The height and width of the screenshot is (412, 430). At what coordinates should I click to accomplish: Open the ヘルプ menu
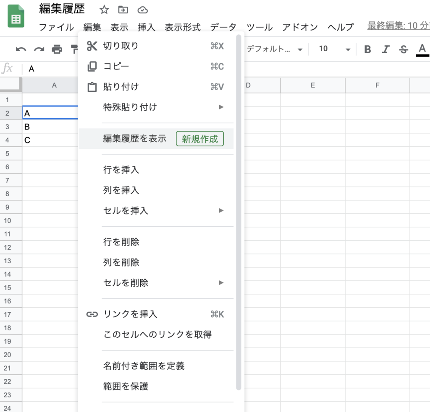click(341, 27)
